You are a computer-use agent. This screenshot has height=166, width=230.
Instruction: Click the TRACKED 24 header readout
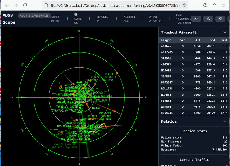point(103,19)
